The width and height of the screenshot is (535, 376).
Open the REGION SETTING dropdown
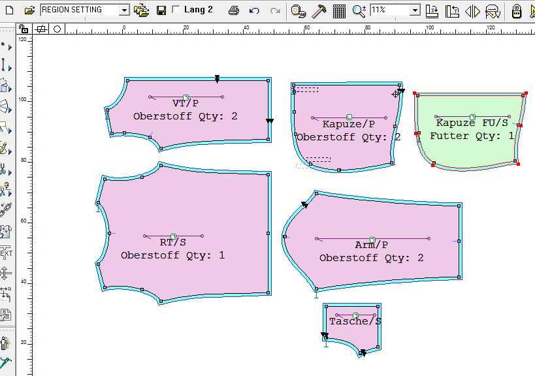click(x=84, y=10)
